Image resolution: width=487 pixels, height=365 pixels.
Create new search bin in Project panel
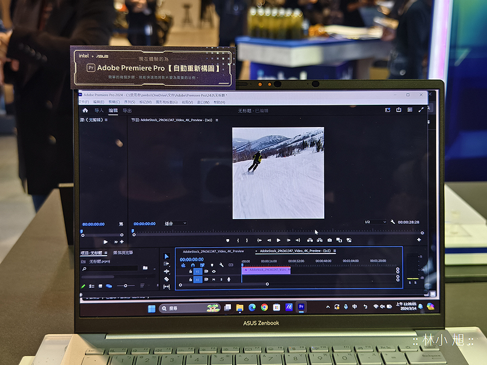(146, 268)
